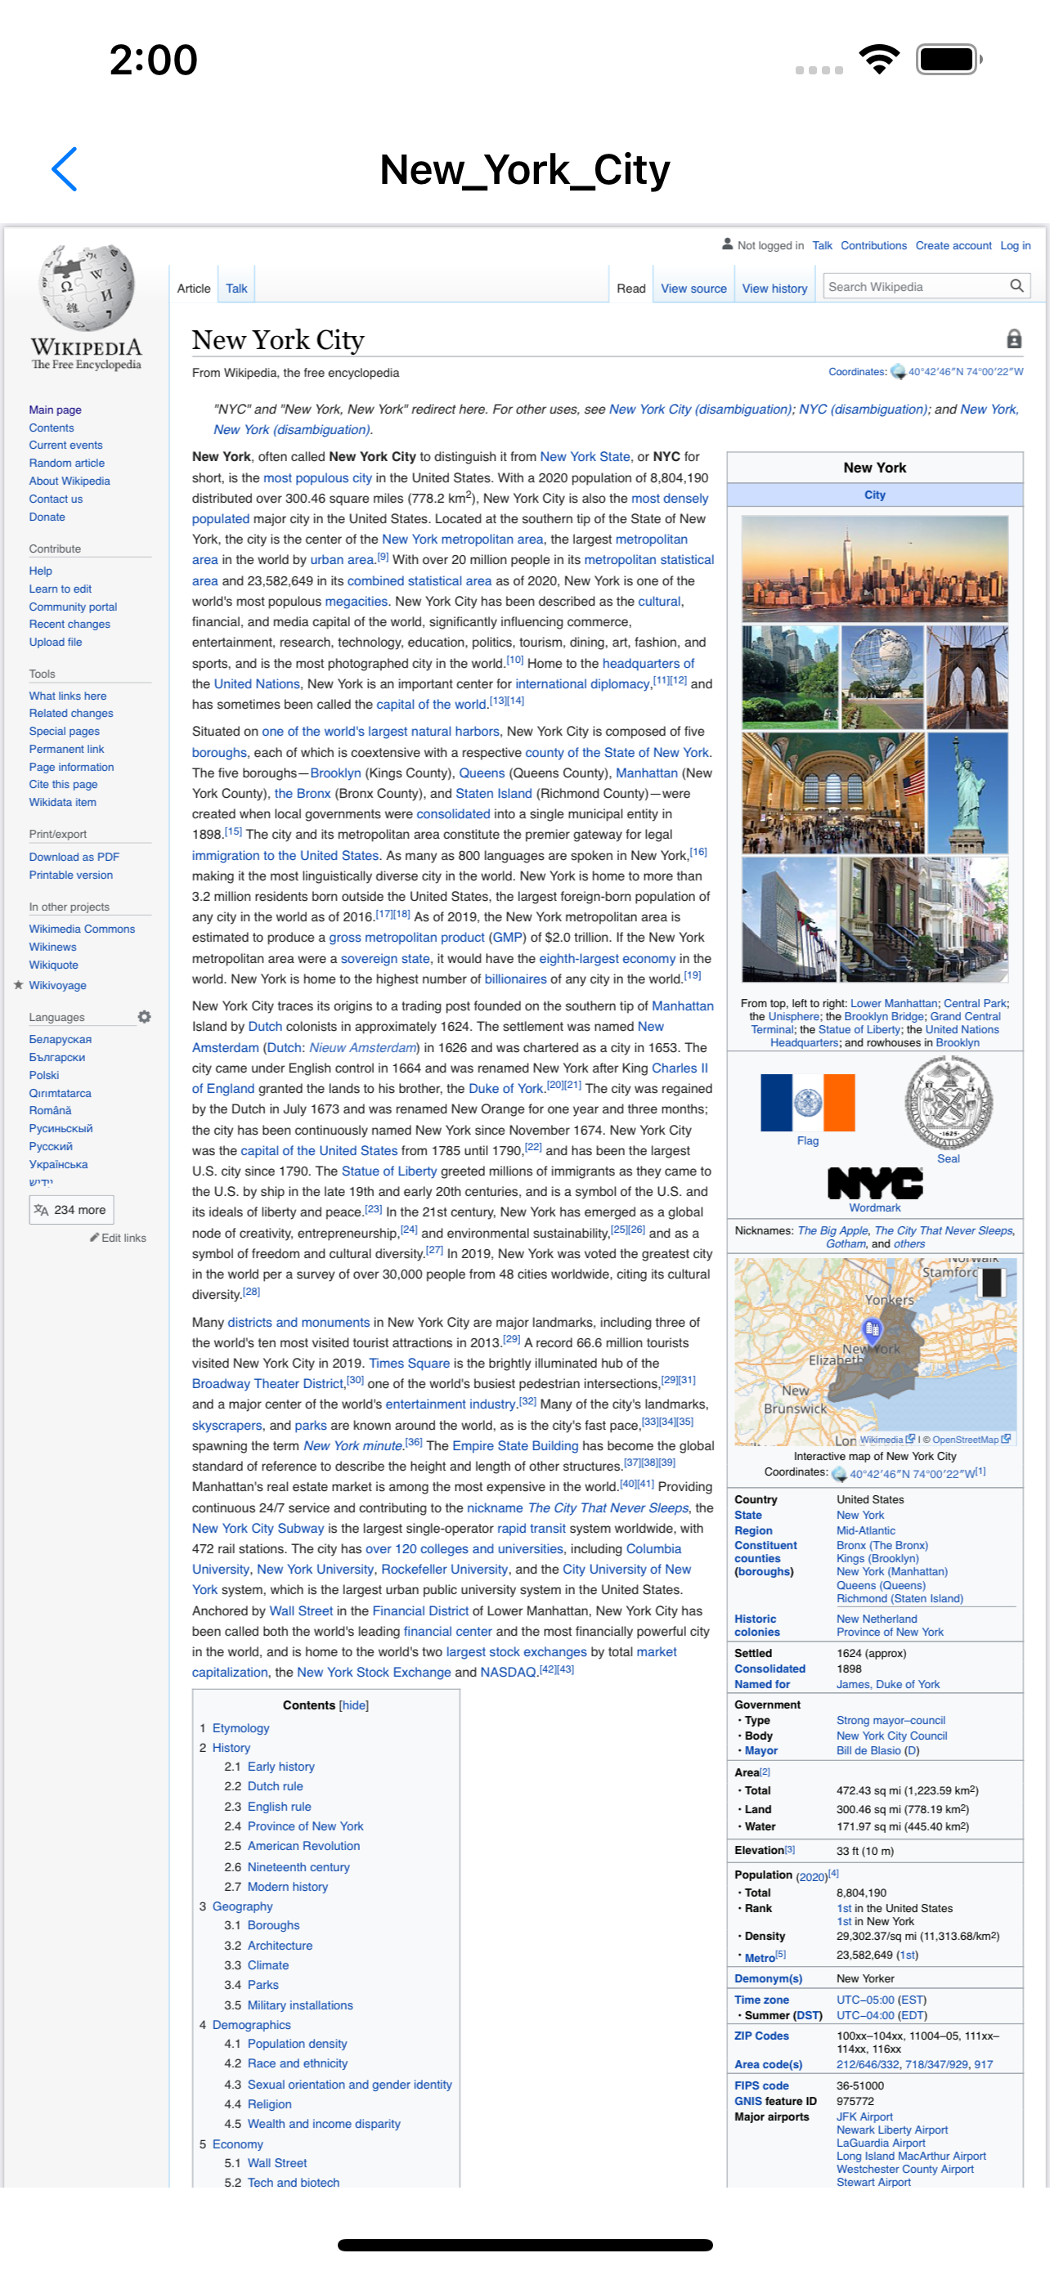Open the Lower Manhattan skyline photo
This screenshot has width=1050, height=2271.
click(874, 569)
